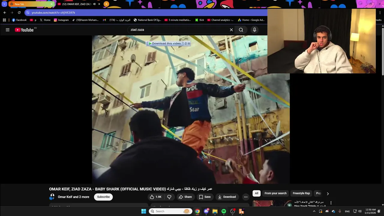Viewport: 384px width, 216px height.
Task: Open the Kick bookmark
Action: [x=199, y=20]
